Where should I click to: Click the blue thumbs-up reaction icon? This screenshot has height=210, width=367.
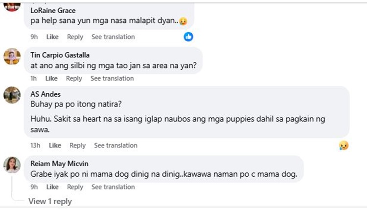188,37
